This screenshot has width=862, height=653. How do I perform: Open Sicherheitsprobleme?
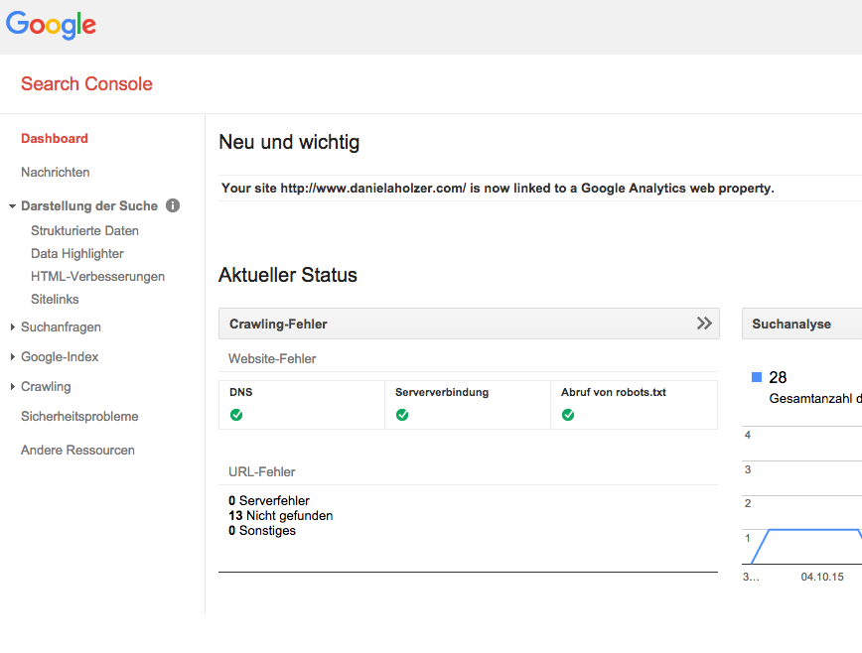[79, 416]
